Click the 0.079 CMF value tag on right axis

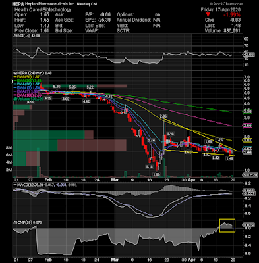[248, 225]
